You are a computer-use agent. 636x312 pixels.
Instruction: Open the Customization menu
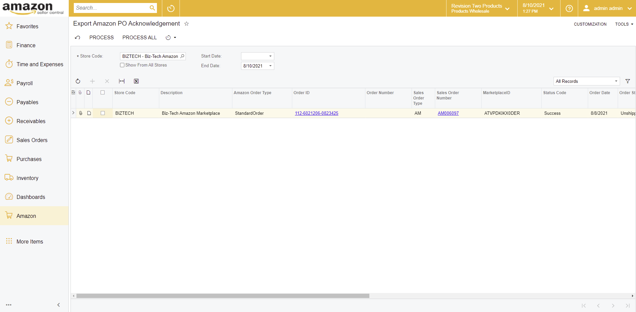pos(590,24)
